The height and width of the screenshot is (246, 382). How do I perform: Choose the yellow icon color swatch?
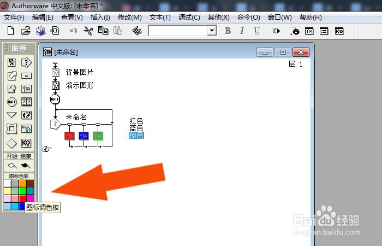[7, 191]
